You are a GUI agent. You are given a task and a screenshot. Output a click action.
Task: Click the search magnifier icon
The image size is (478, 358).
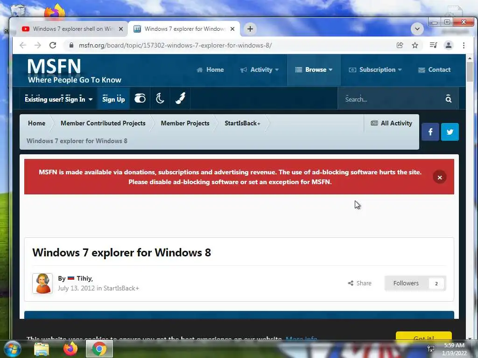[x=448, y=99]
